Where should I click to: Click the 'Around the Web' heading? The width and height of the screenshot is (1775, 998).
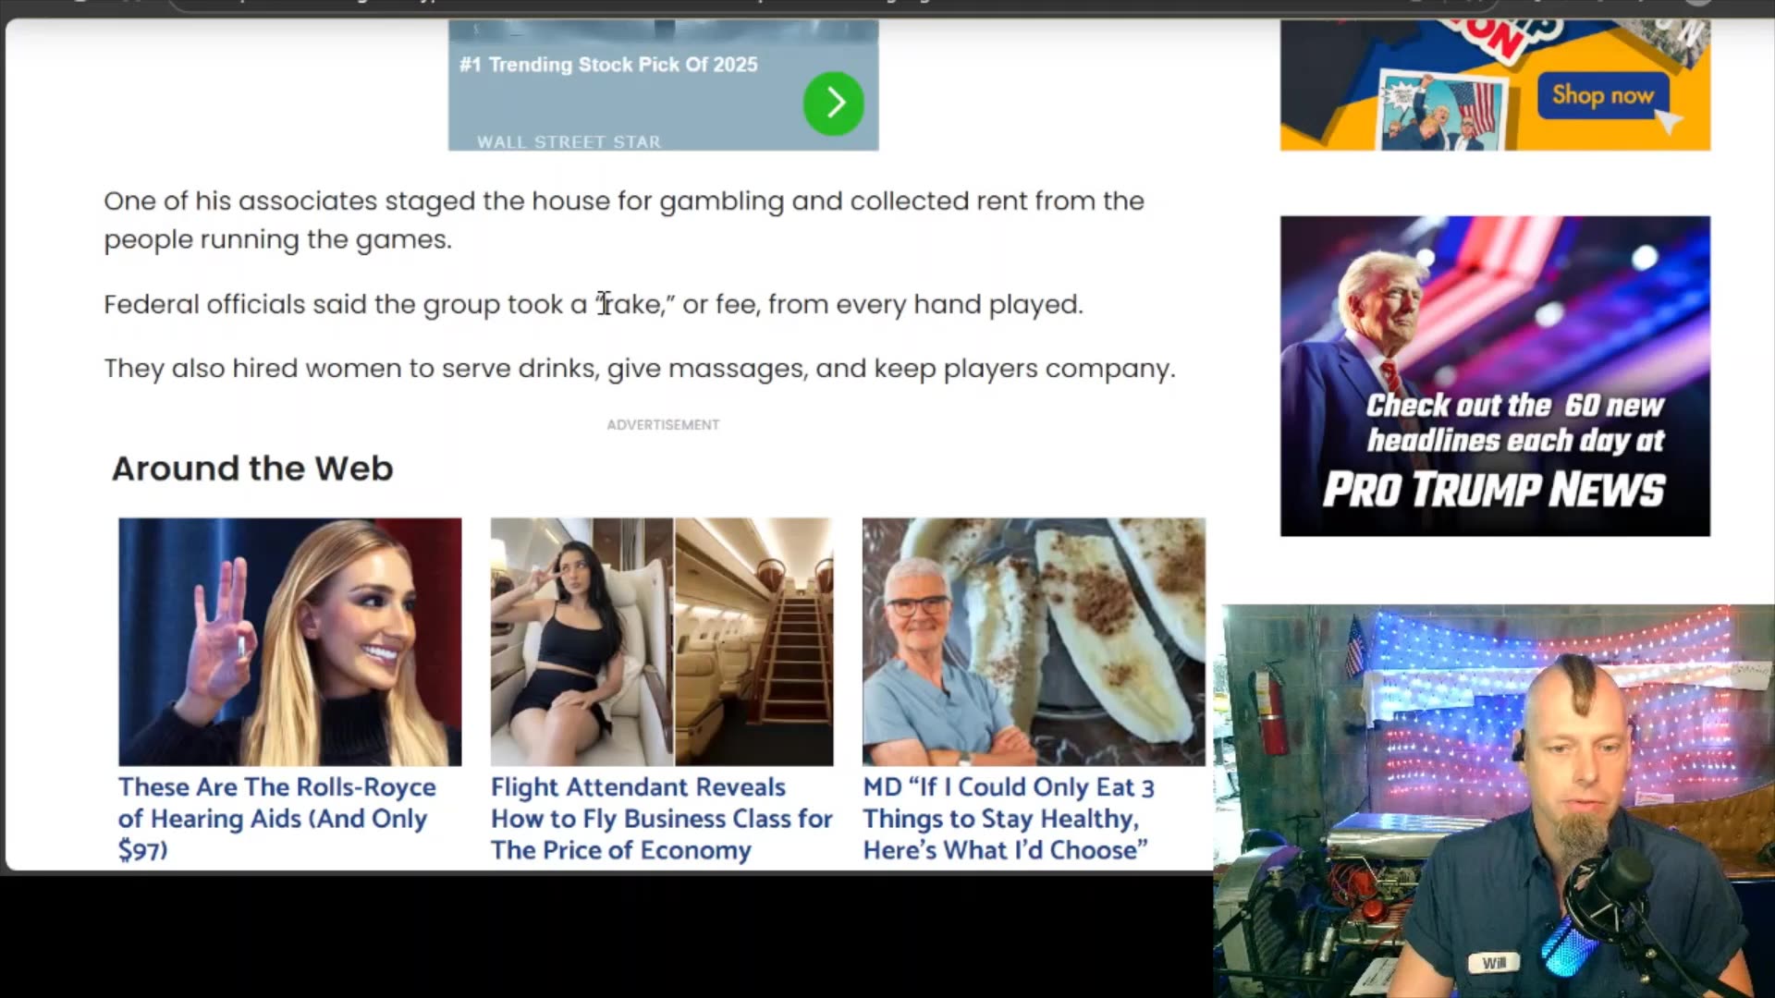click(x=252, y=469)
